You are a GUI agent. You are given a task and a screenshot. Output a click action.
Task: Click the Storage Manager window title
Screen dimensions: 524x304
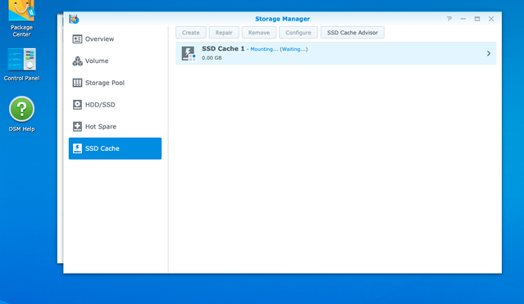(x=282, y=19)
